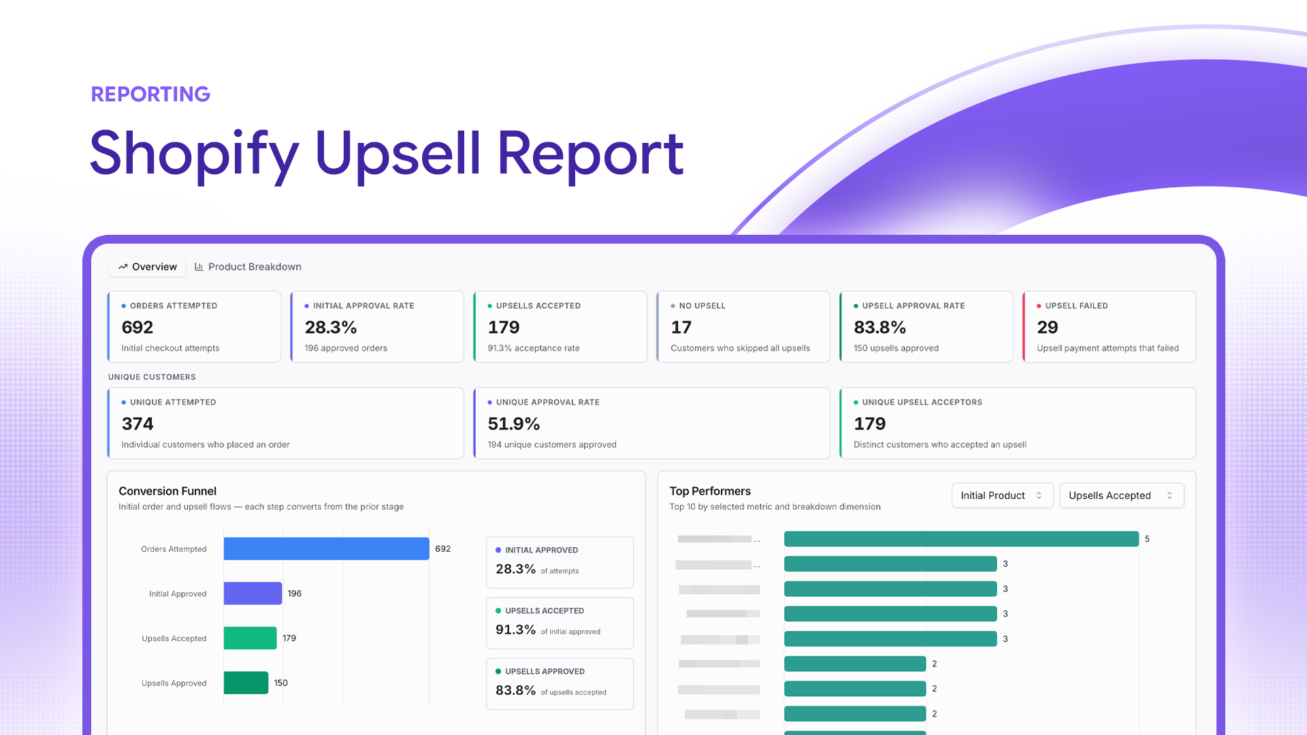Image resolution: width=1307 pixels, height=735 pixels.
Task: Click the Upsell Approval Rate card
Action: 926,327
